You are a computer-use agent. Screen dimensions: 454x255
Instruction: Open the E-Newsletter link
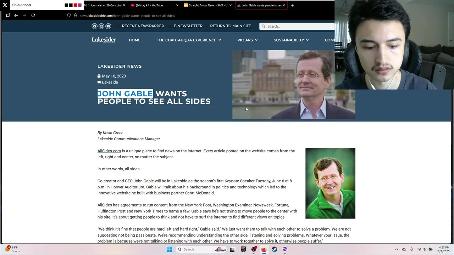[x=188, y=26]
